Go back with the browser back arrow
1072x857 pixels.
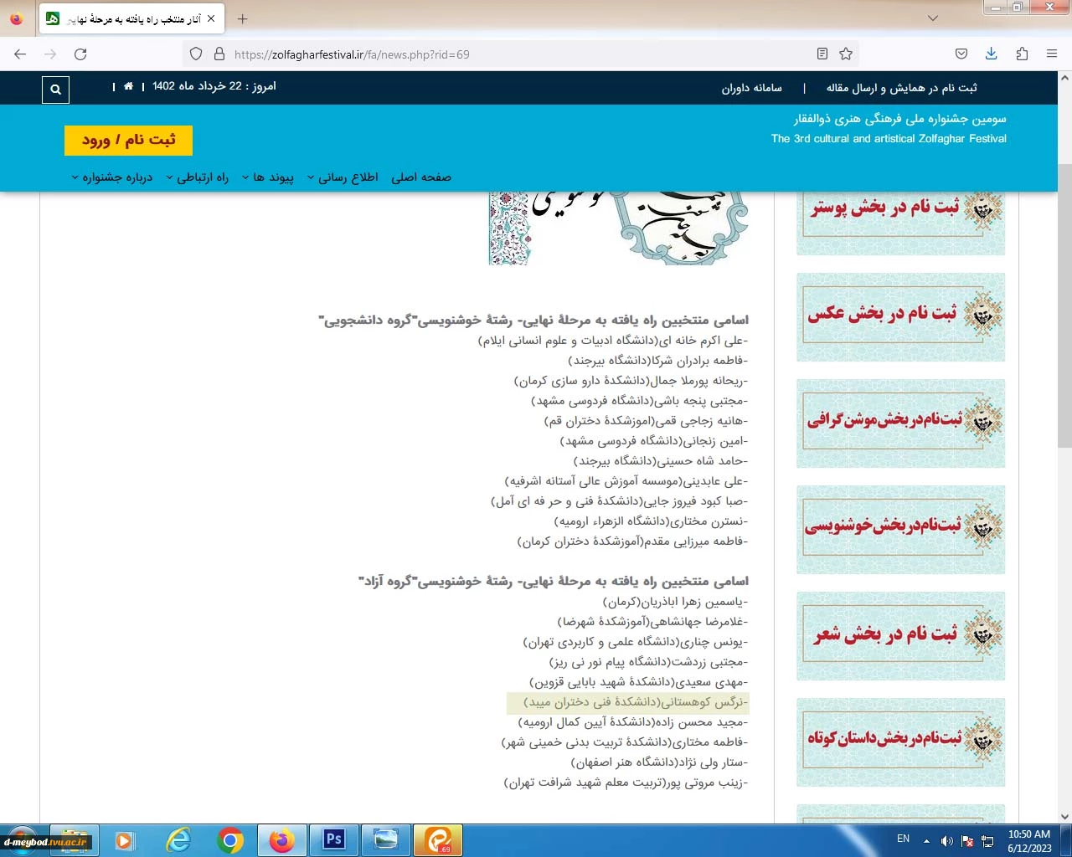pos(20,54)
